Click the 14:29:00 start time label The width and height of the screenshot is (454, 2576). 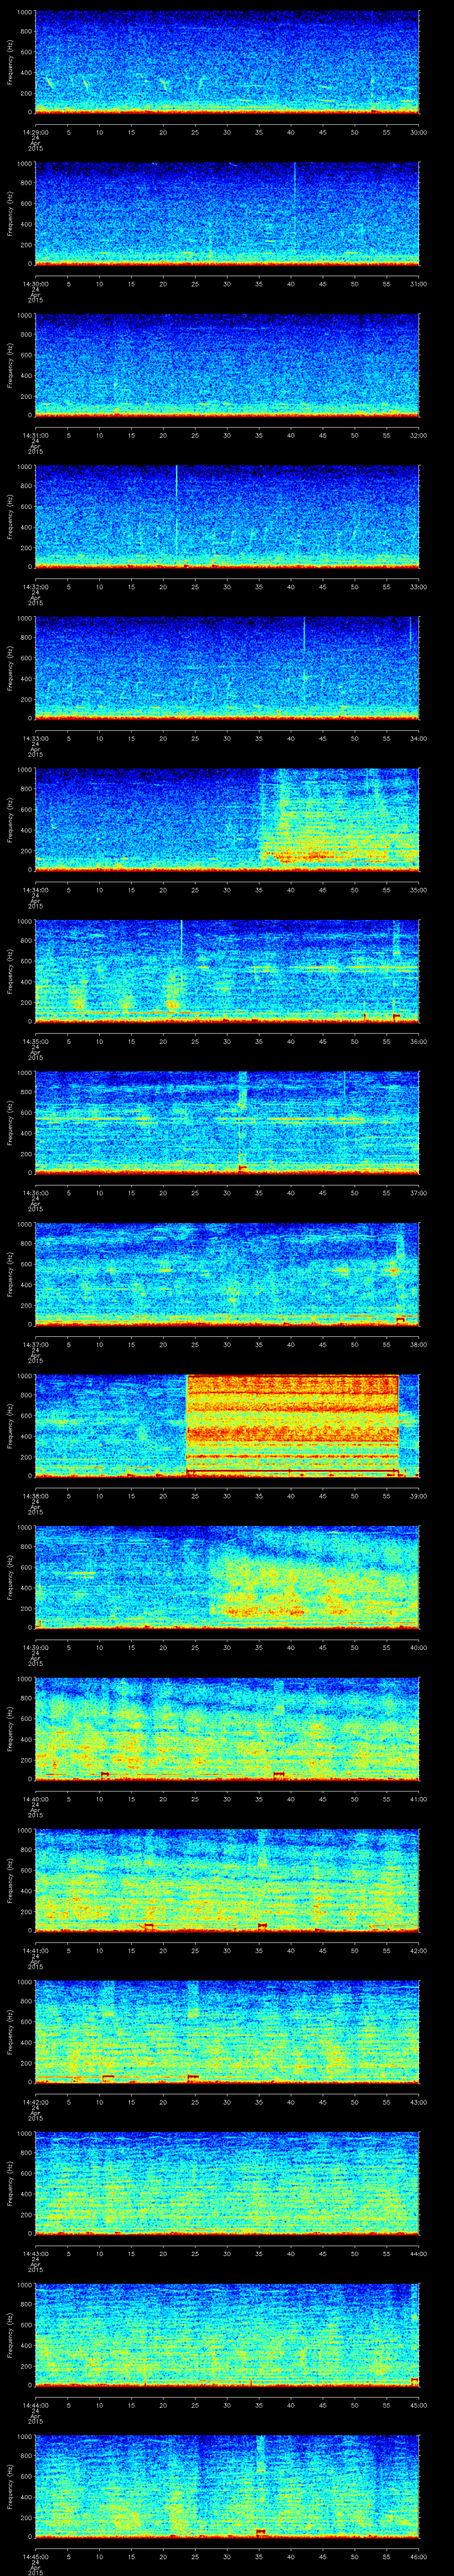click(36, 131)
